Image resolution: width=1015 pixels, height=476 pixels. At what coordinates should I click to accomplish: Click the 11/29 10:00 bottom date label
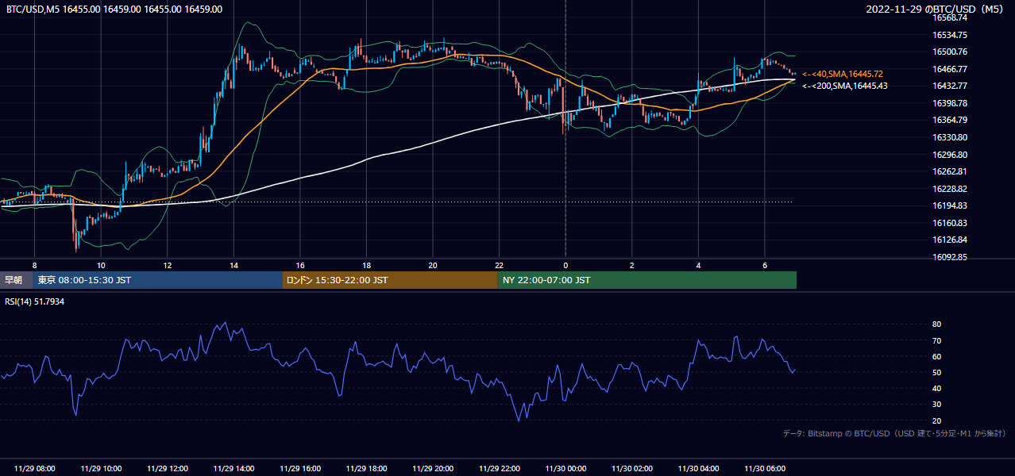(x=101, y=469)
